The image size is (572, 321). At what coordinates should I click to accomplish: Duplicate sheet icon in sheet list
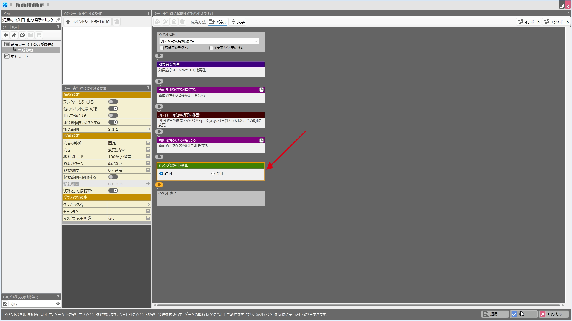pos(22,35)
